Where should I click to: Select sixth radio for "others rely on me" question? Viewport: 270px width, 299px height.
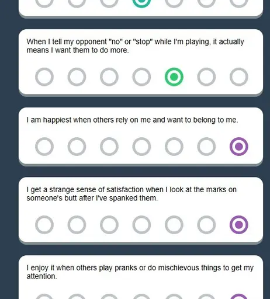(x=206, y=147)
